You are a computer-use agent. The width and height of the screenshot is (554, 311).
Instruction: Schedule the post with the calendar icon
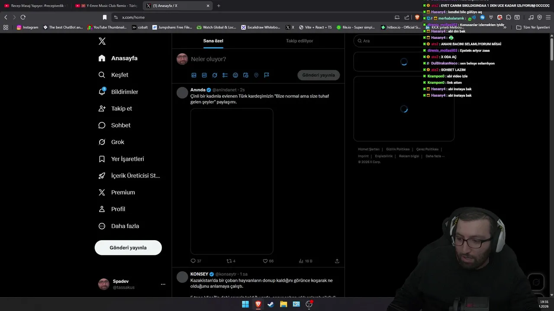tap(246, 75)
